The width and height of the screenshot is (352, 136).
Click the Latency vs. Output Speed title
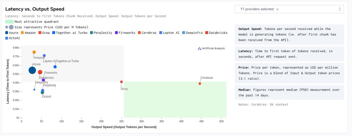click(35, 9)
